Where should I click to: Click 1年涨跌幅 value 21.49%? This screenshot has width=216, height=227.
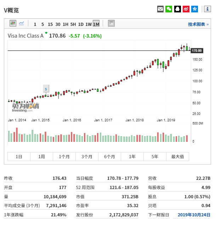point(58,215)
